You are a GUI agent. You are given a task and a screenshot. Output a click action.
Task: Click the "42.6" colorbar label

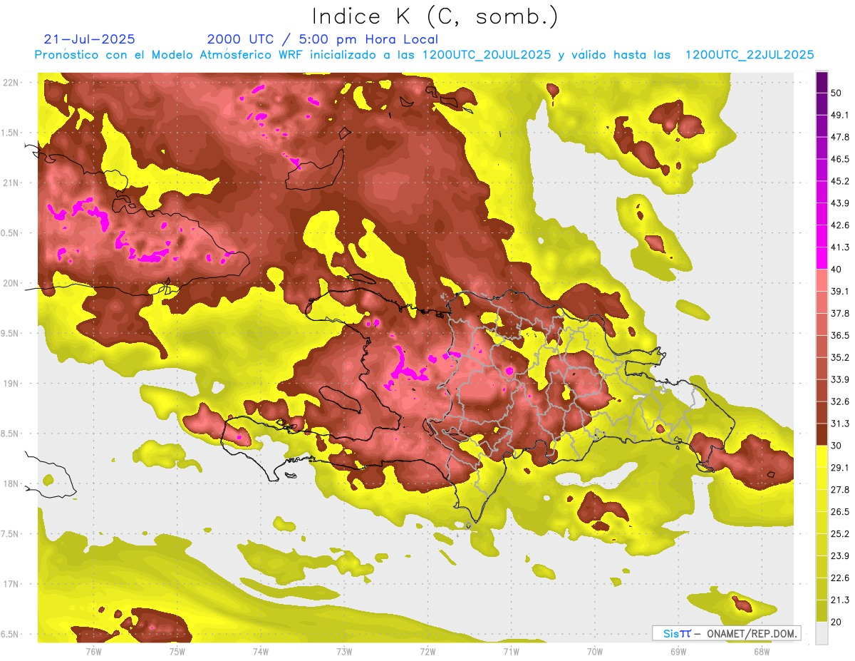coord(840,225)
